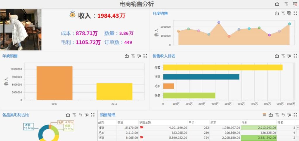Viewport: 299px width, 141px height.
Task: Click the red flag in the 裤装 row
Action: click(142, 127)
